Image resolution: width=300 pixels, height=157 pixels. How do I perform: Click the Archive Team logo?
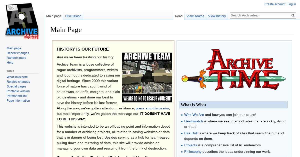22,21
